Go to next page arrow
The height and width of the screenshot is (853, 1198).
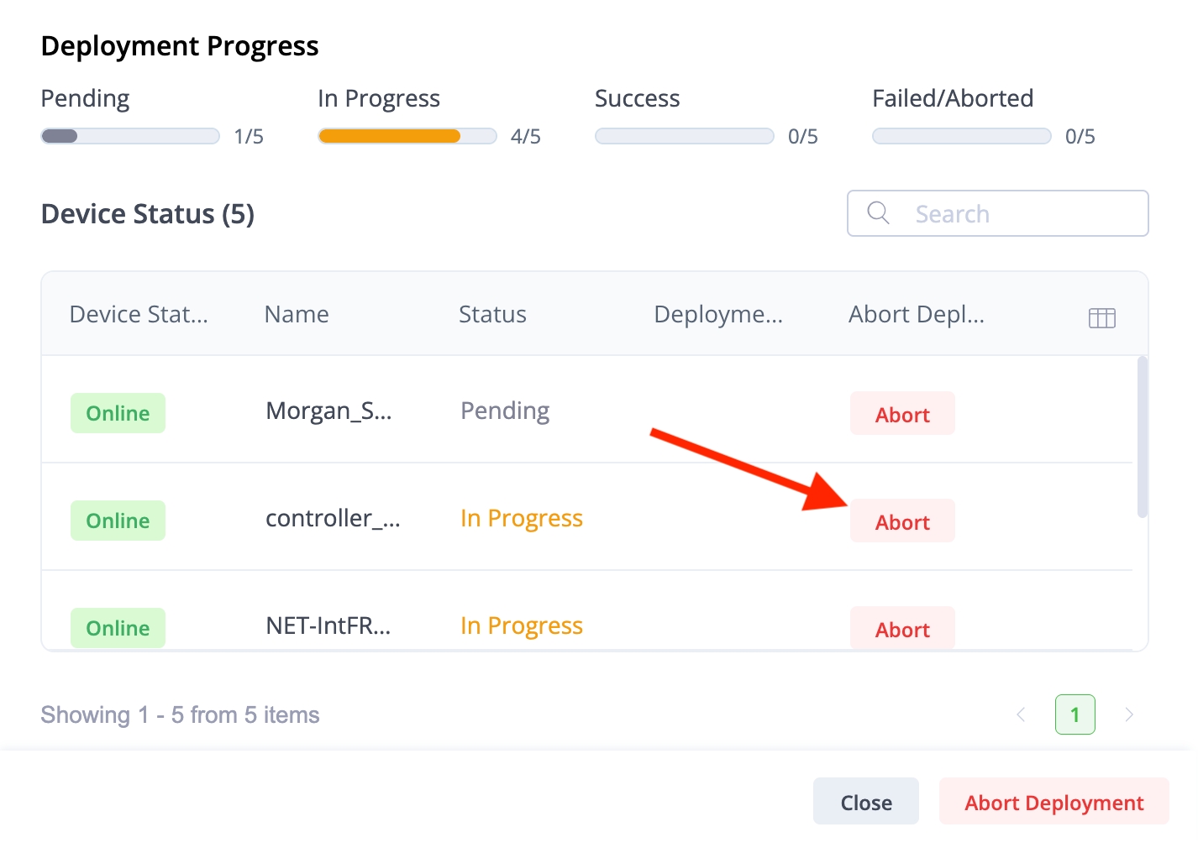[x=1129, y=714]
